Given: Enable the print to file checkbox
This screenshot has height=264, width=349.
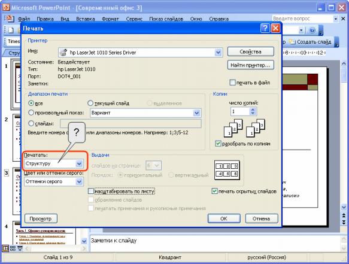Looking at the screenshot, I should (x=232, y=83).
